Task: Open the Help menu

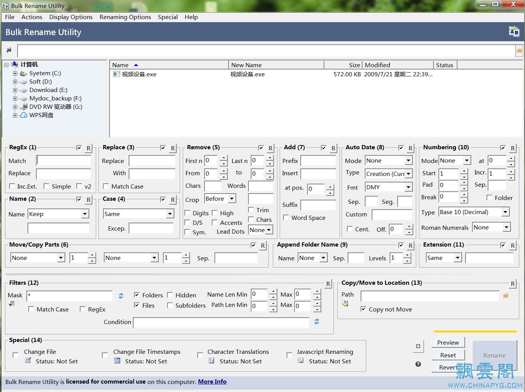Action: coord(191,17)
